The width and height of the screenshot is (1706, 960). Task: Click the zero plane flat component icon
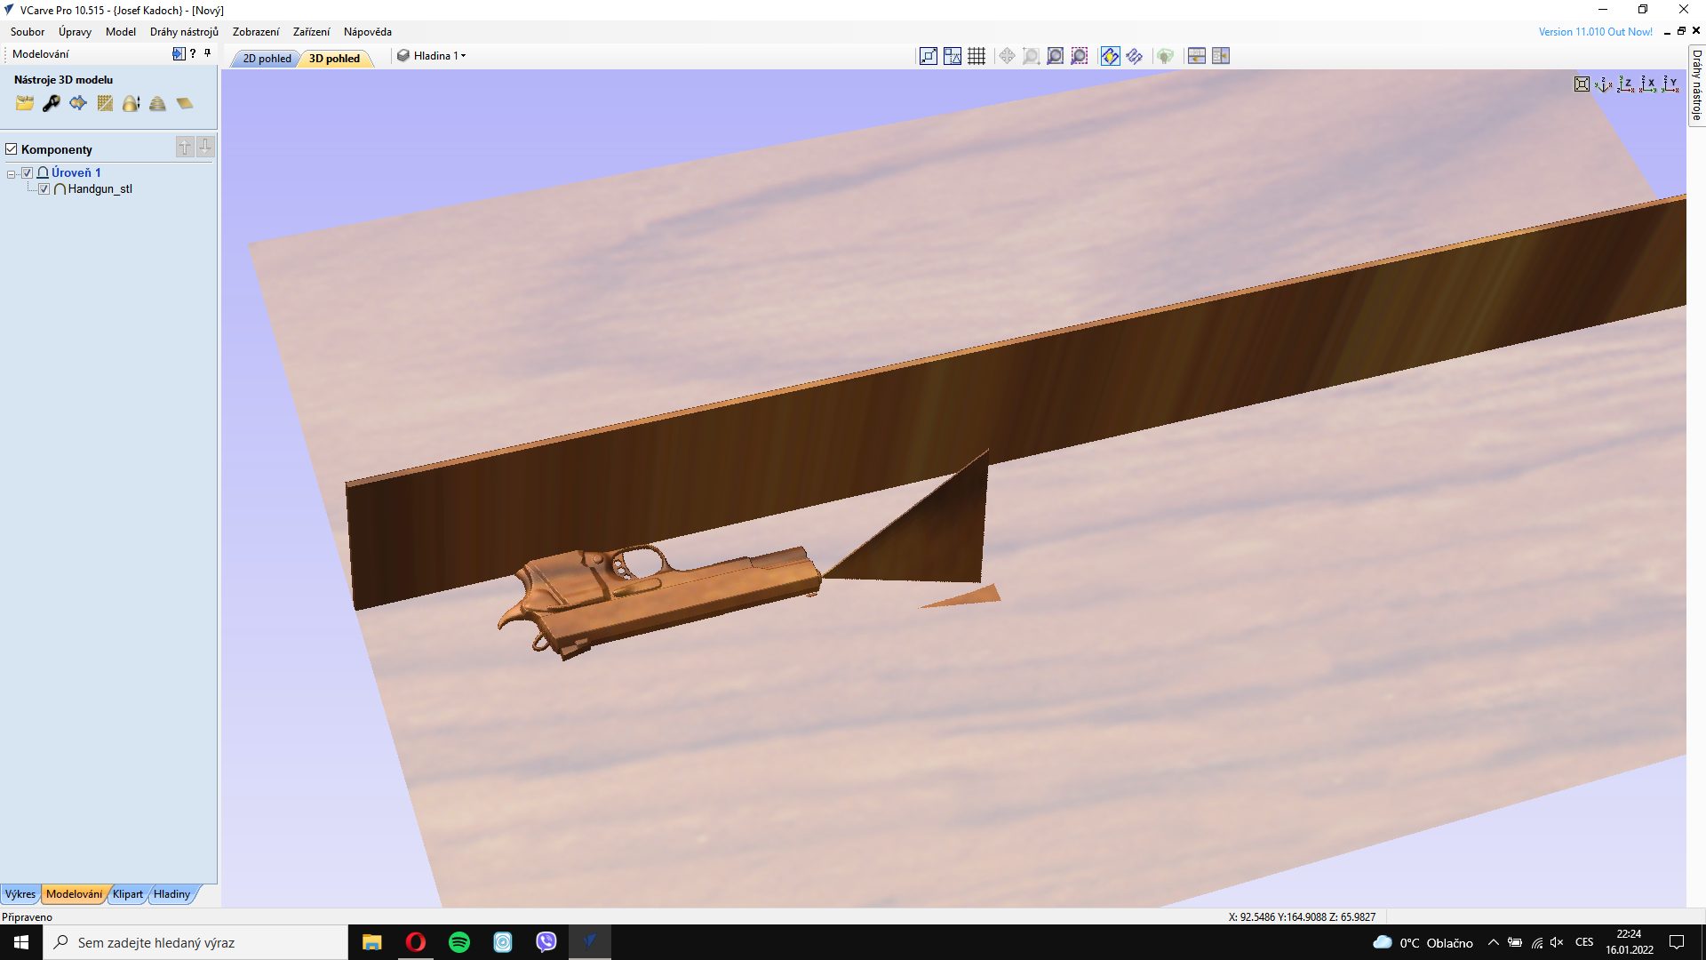point(185,103)
